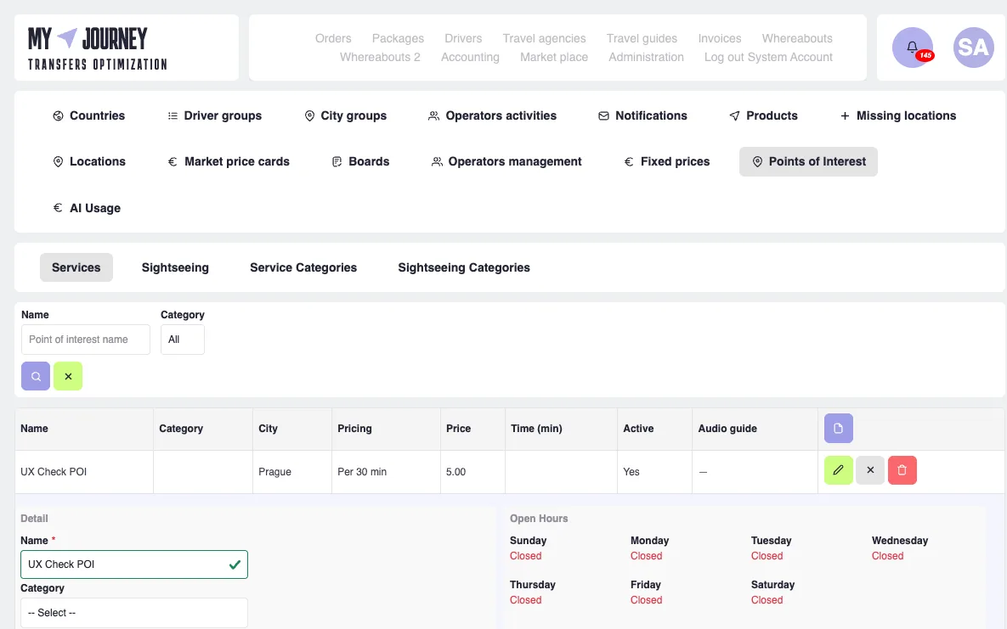Viewport: 1007px width, 629px height.
Task: Go to Administration page
Action: click(646, 57)
